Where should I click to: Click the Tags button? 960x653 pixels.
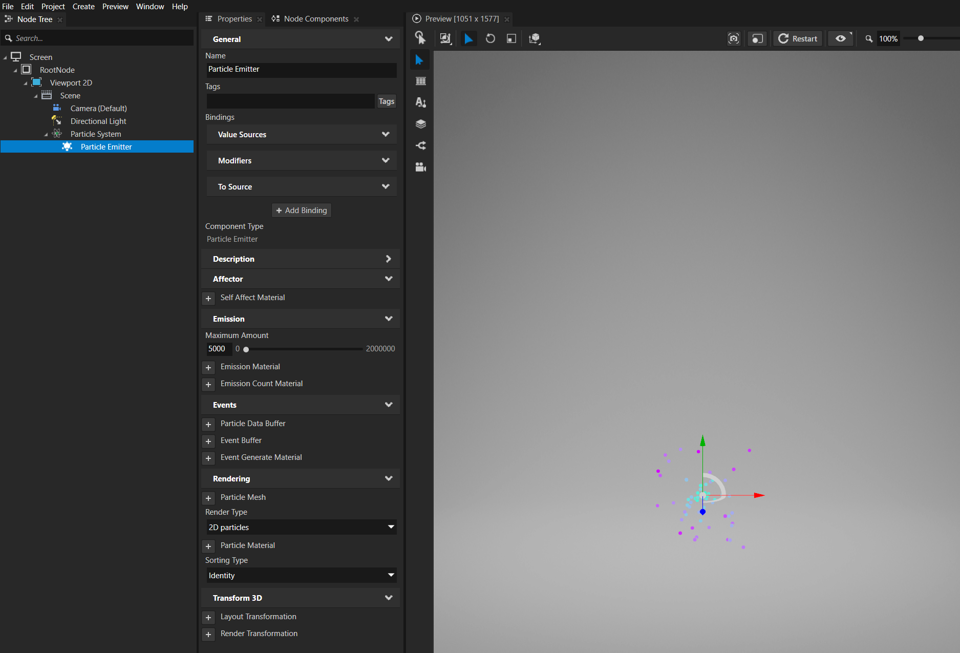pos(387,101)
